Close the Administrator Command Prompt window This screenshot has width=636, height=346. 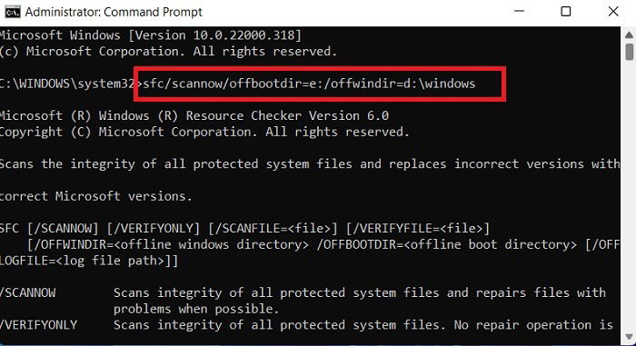point(613,12)
